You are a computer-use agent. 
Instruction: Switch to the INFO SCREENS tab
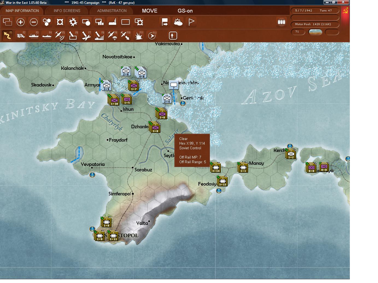pos(67,11)
